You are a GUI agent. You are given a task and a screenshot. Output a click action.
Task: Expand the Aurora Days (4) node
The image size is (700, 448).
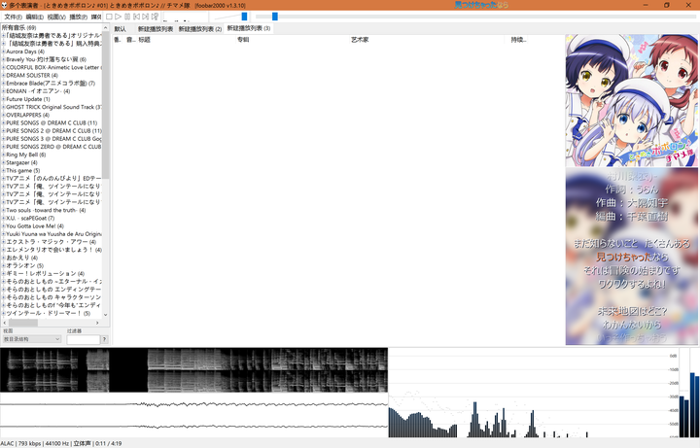4,52
